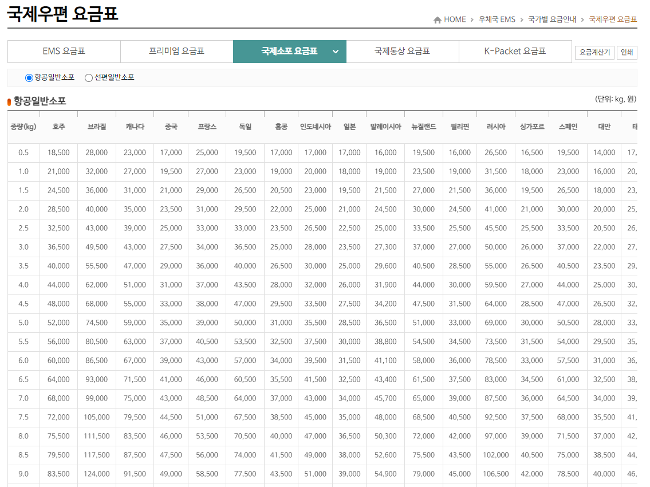
Task: Click Malaysia 6.0kg price 41,100
Action: tap(385, 360)
